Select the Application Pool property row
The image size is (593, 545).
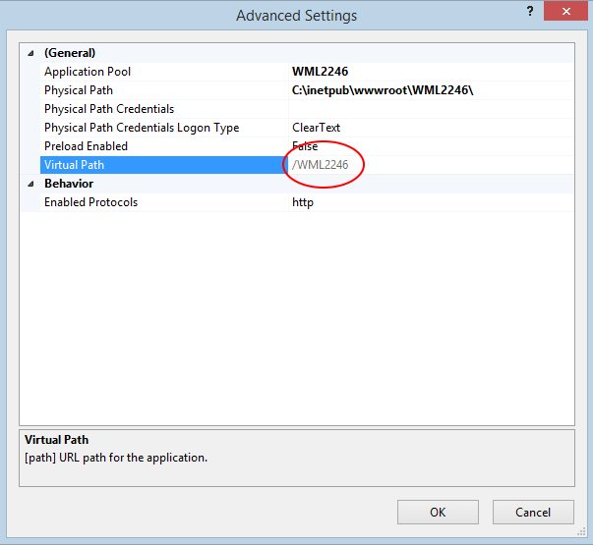[x=164, y=72]
